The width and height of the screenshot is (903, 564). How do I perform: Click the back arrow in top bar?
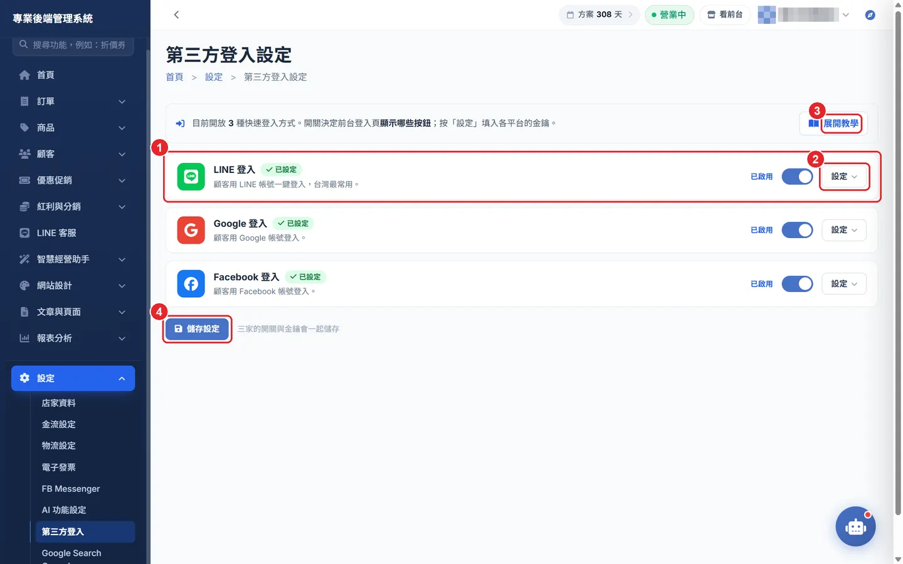pyautogui.click(x=176, y=14)
